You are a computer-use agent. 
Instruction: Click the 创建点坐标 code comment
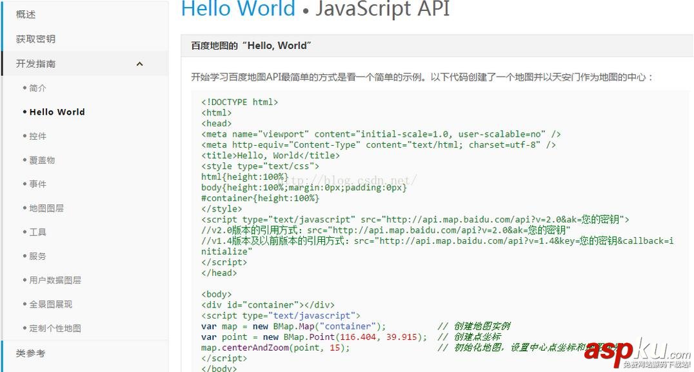469,337
